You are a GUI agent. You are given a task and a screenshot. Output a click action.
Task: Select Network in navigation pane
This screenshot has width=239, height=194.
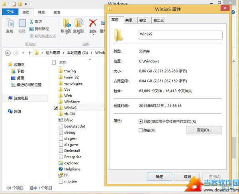(14, 112)
